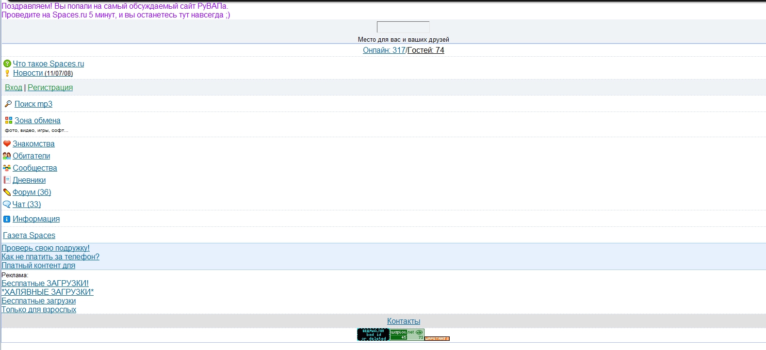766x350 pixels.
Task: Click the two-people icon beside Обитатели
Action: tap(7, 156)
